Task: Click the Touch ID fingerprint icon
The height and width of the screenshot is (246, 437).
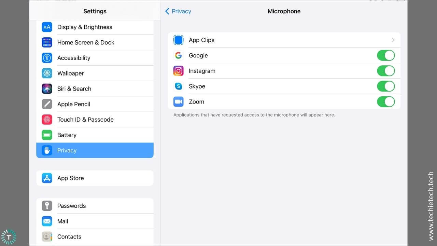Action: click(x=47, y=120)
